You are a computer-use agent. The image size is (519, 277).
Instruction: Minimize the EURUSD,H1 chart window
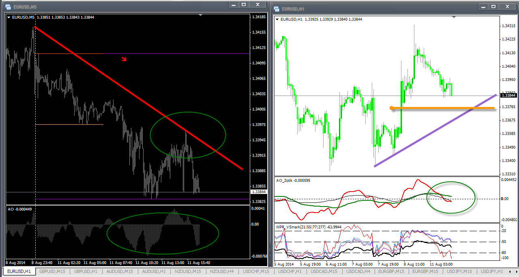tap(482, 6)
